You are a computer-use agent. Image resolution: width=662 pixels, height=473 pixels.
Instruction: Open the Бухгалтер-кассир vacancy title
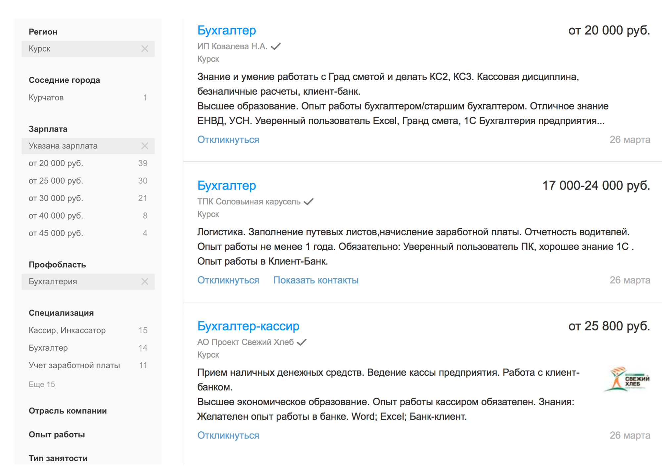point(248,326)
